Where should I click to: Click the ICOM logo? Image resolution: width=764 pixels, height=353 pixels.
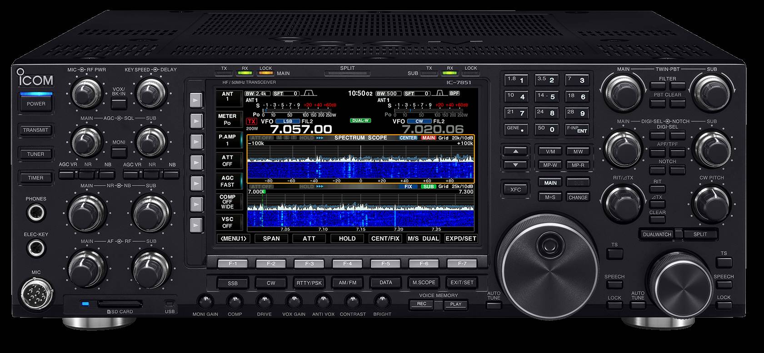(x=35, y=78)
